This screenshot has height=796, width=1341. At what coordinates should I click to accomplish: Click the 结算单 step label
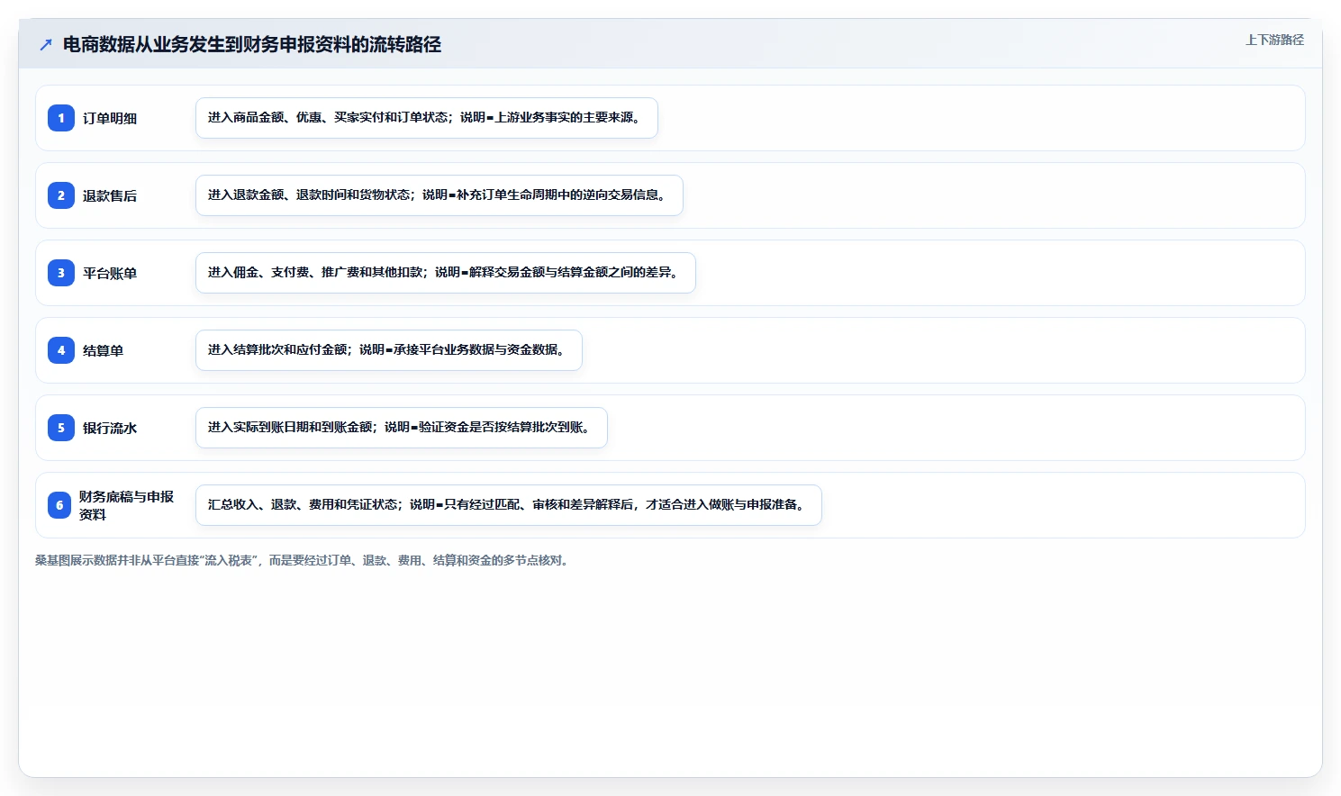pyautogui.click(x=103, y=350)
